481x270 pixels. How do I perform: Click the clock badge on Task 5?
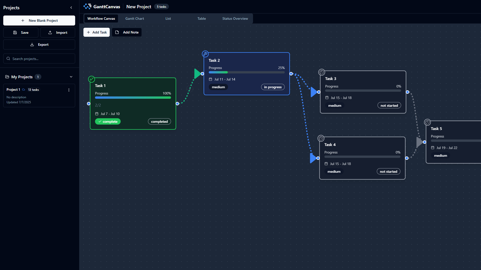point(427,122)
